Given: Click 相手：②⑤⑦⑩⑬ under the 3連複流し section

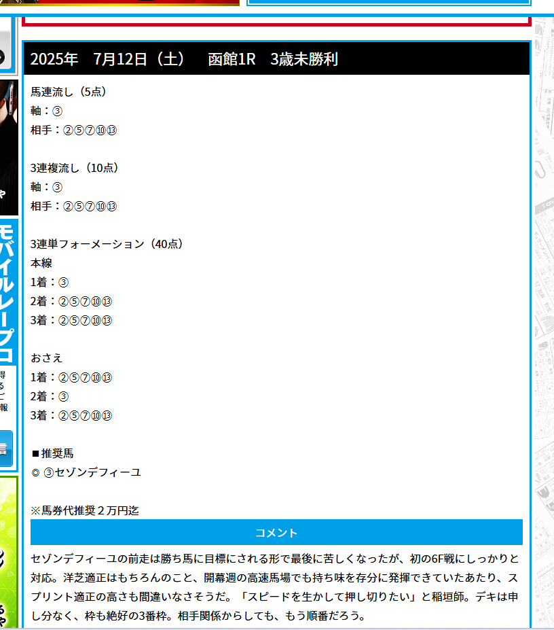Looking at the screenshot, I should click(73, 206).
